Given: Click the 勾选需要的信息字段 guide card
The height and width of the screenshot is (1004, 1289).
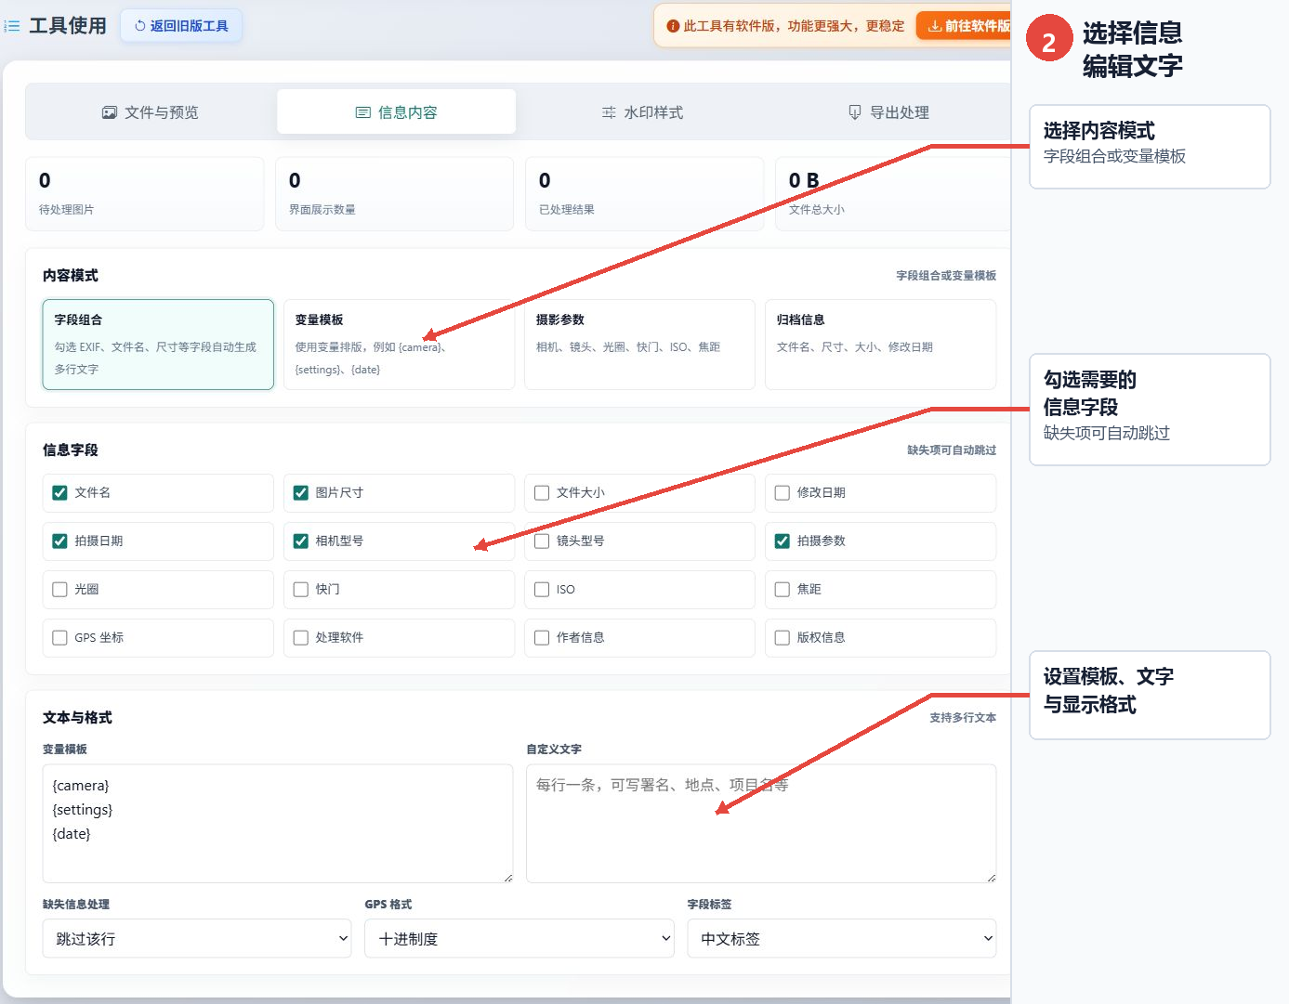Looking at the screenshot, I should click(x=1150, y=410).
